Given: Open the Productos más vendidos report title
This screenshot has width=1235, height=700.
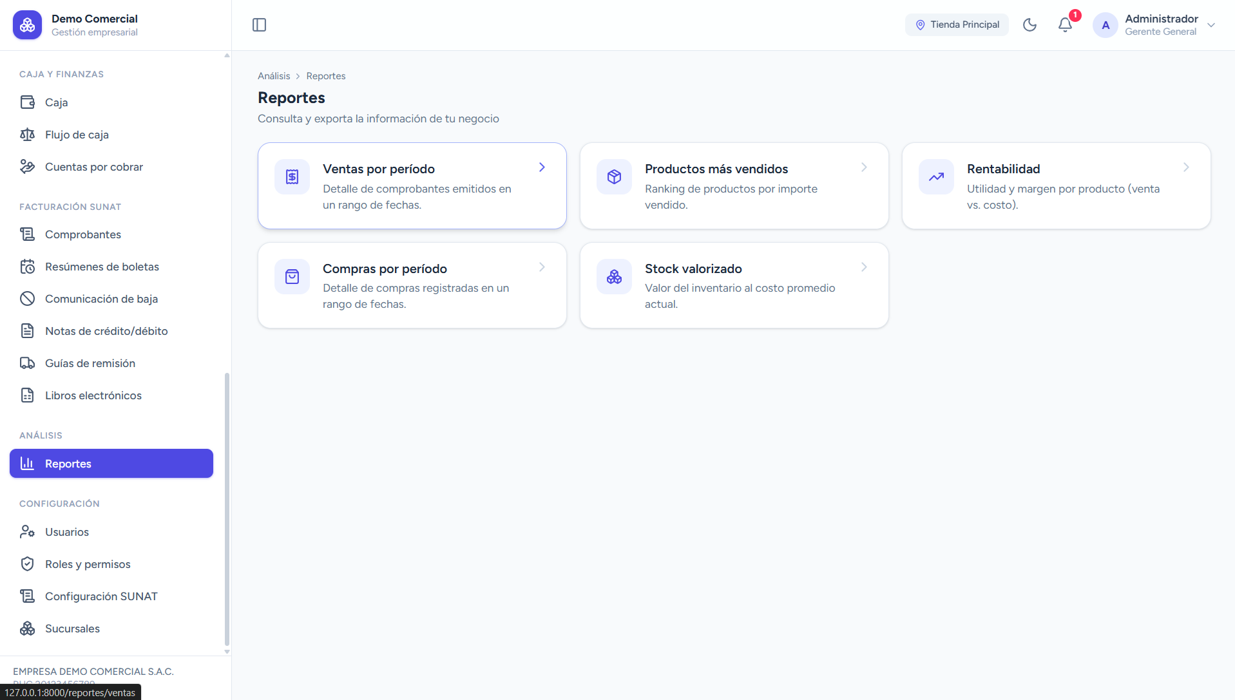Looking at the screenshot, I should 716,169.
